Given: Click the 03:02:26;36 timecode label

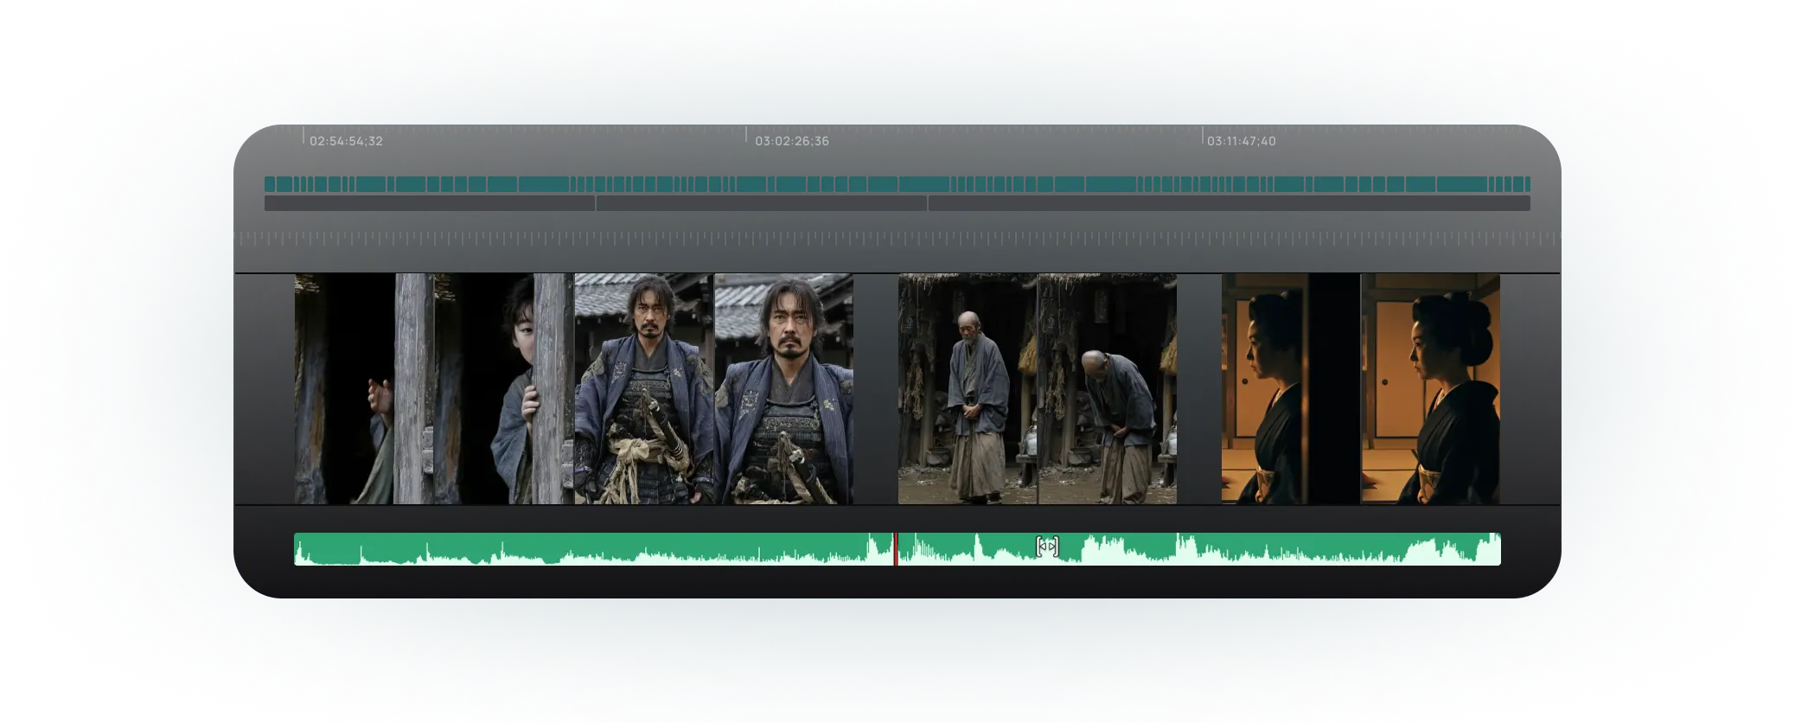Looking at the screenshot, I should click(x=792, y=141).
